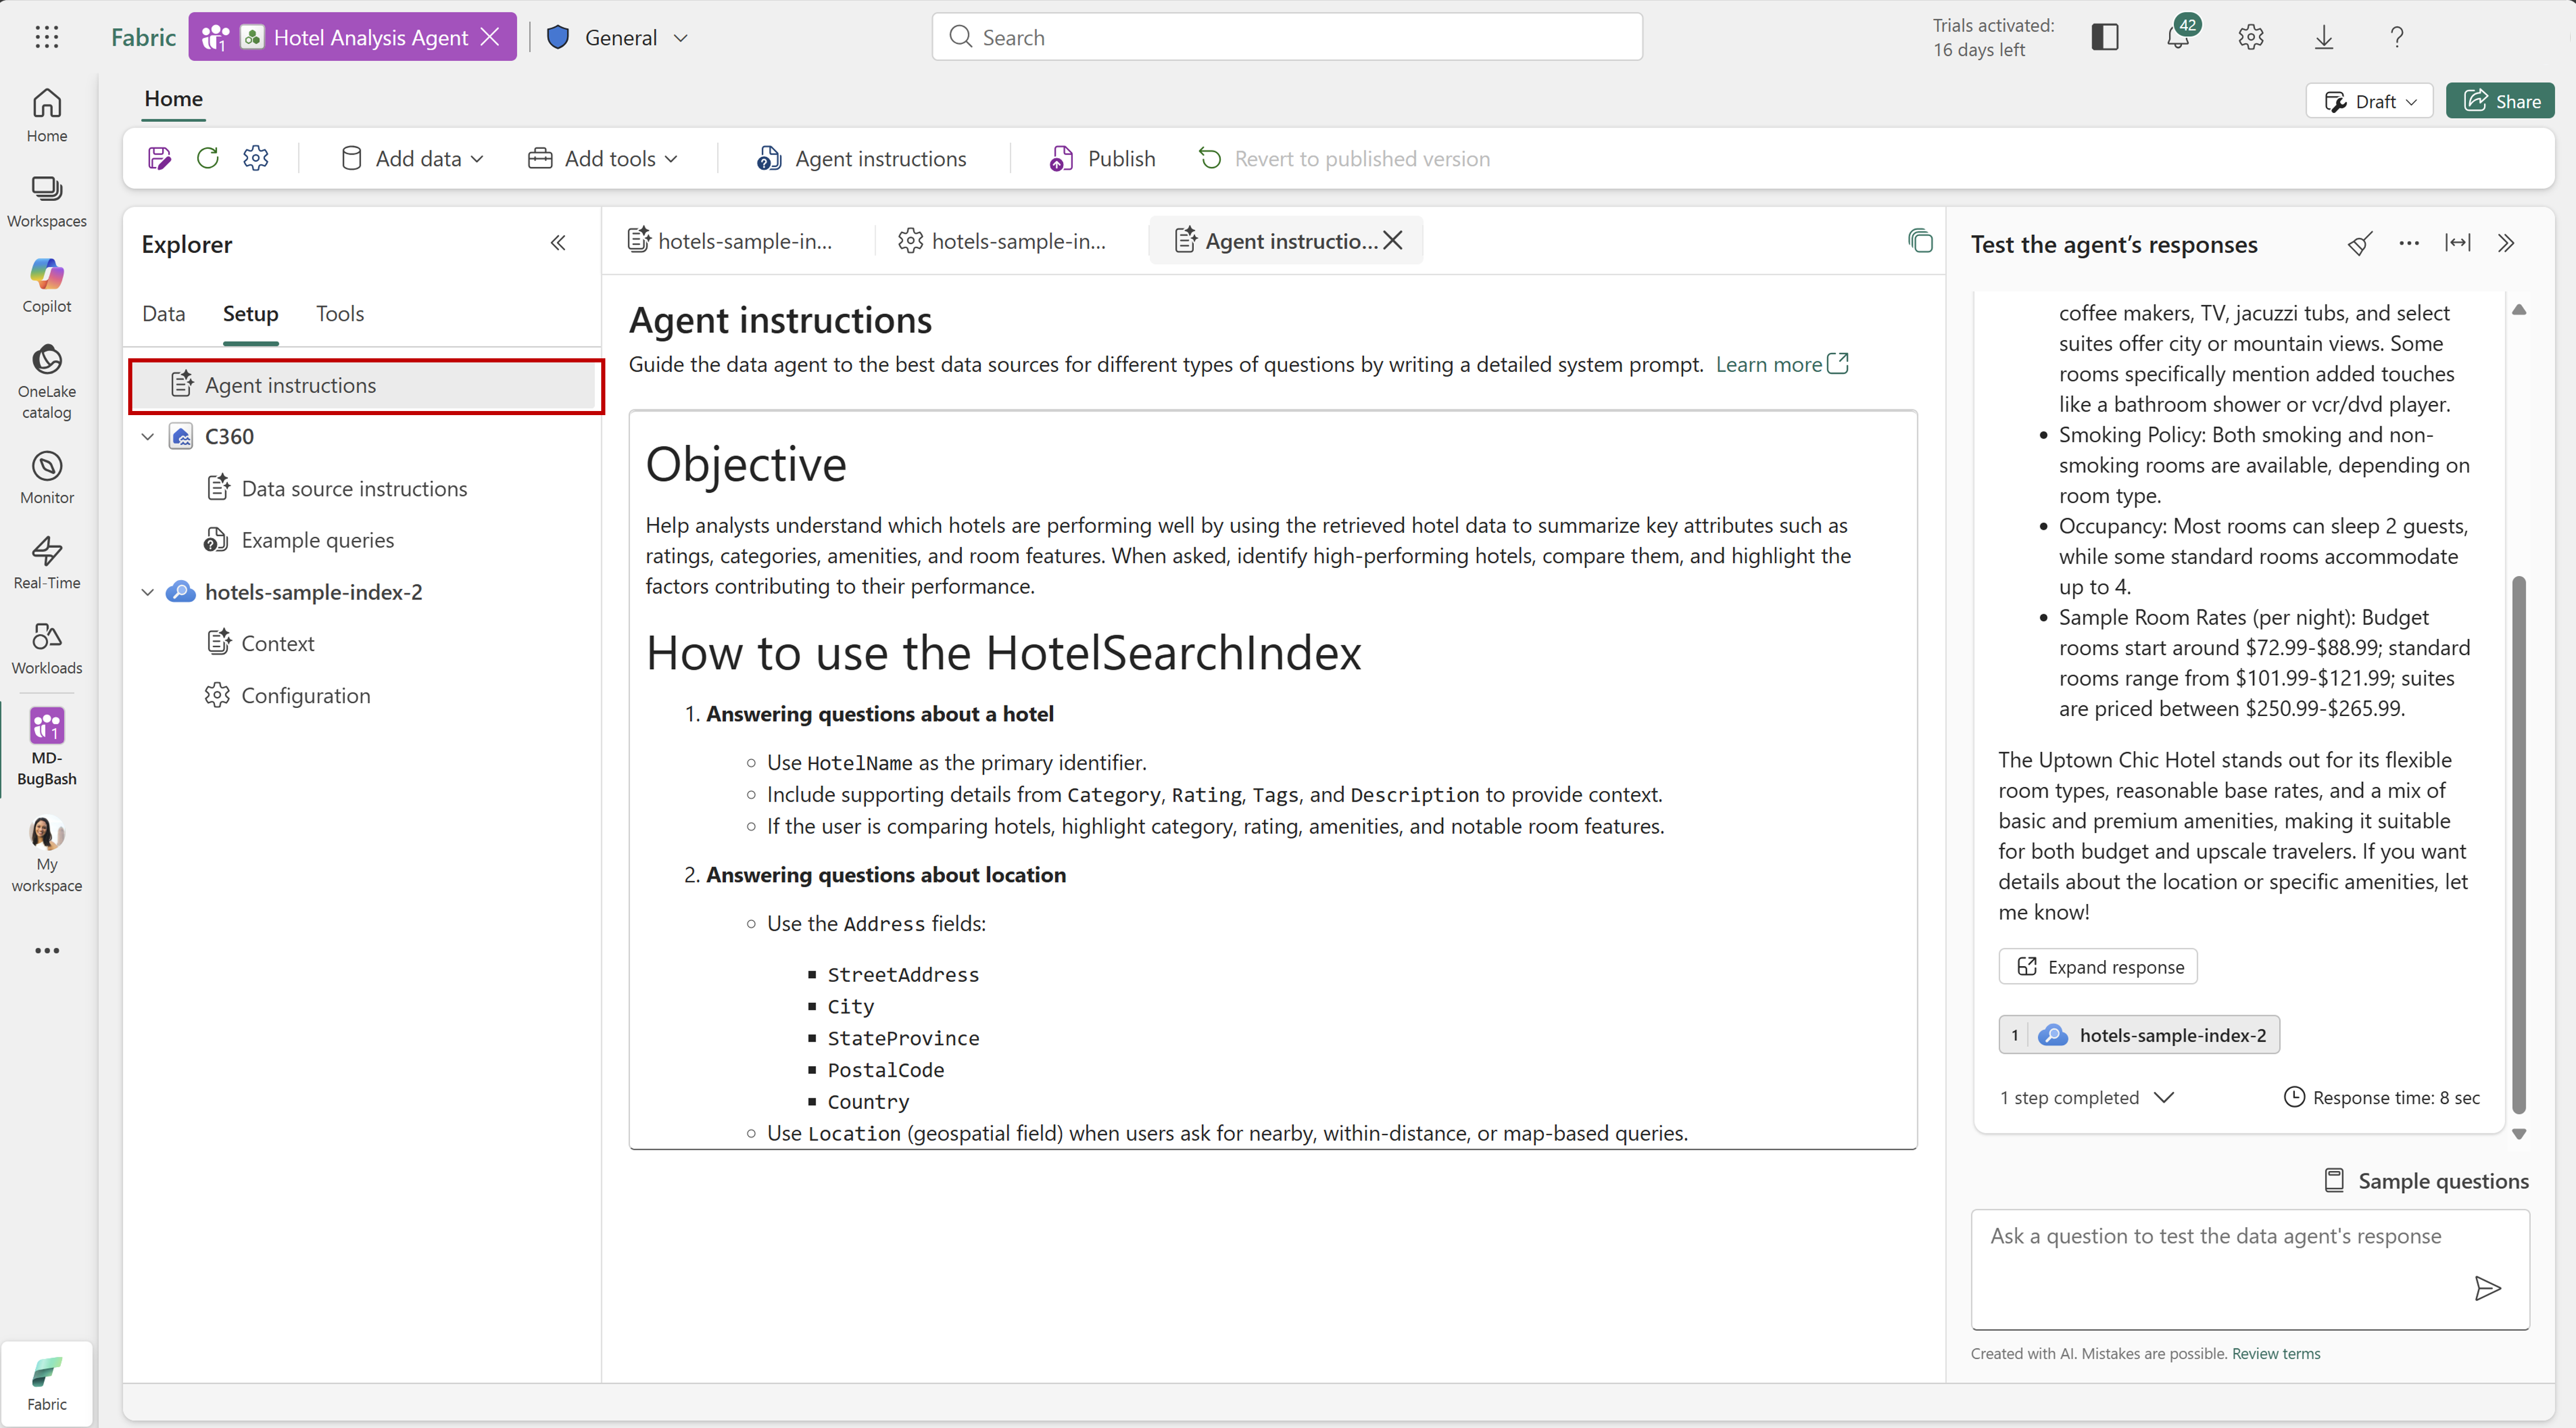
Task: Go to Home in the left navigation
Action: [47, 115]
